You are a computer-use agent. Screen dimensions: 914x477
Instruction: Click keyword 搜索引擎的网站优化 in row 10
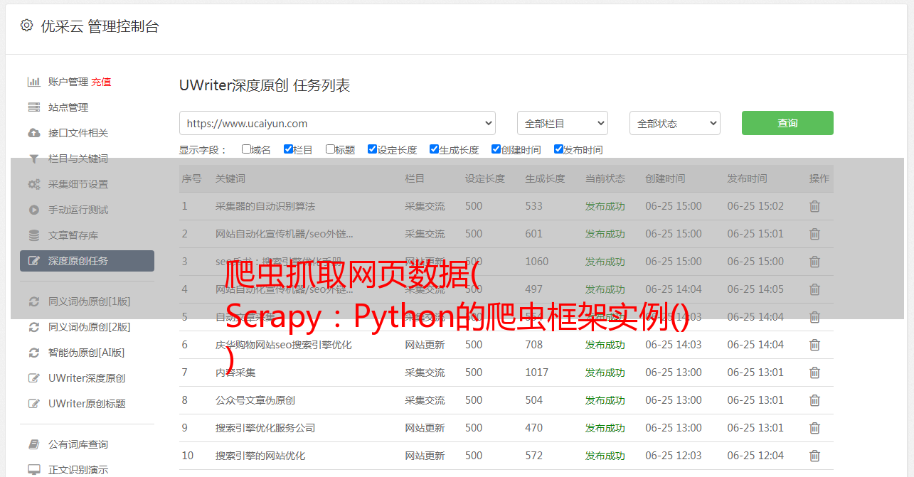pyautogui.click(x=260, y=456)
